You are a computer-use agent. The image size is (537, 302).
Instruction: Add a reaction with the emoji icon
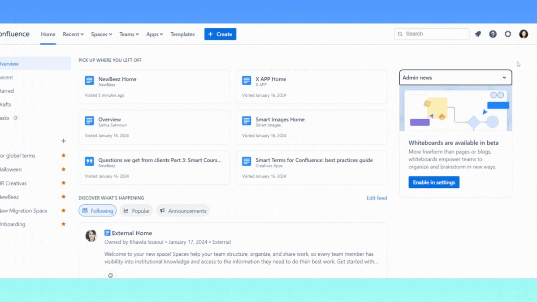(x=110, y=275)
